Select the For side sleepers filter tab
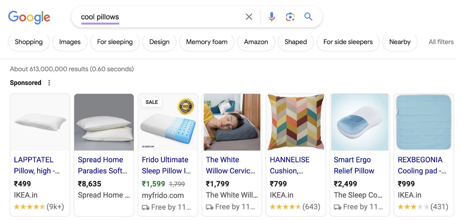The image size is (462, 220). click(348, 42)
